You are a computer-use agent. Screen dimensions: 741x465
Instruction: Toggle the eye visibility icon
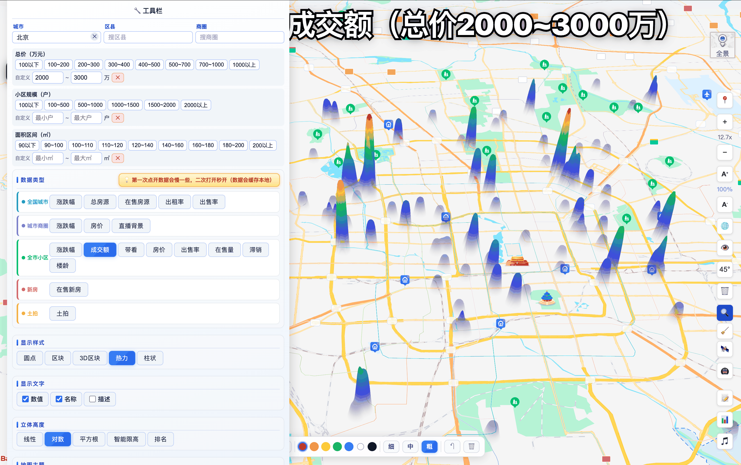tap(725, 248)
